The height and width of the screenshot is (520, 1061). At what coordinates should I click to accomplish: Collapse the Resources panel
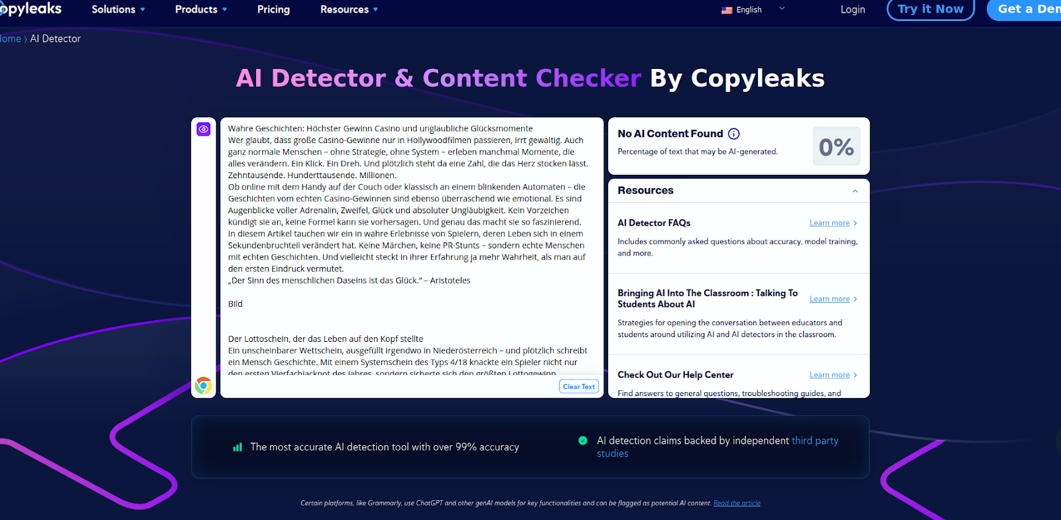[x=855, y=191]
